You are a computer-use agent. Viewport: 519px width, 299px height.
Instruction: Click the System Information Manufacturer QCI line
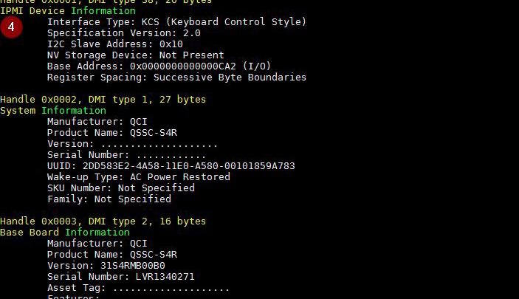97,122
